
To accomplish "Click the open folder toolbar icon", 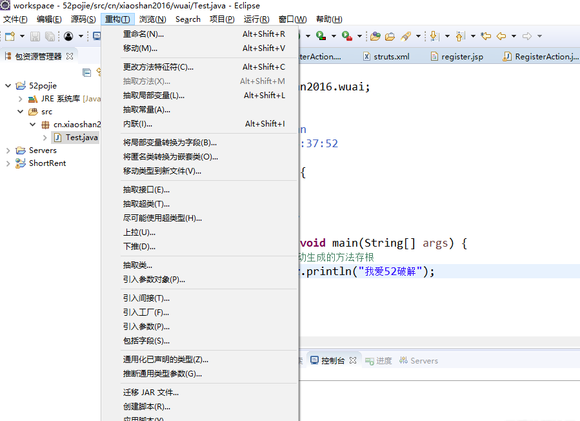I will 391,37.
